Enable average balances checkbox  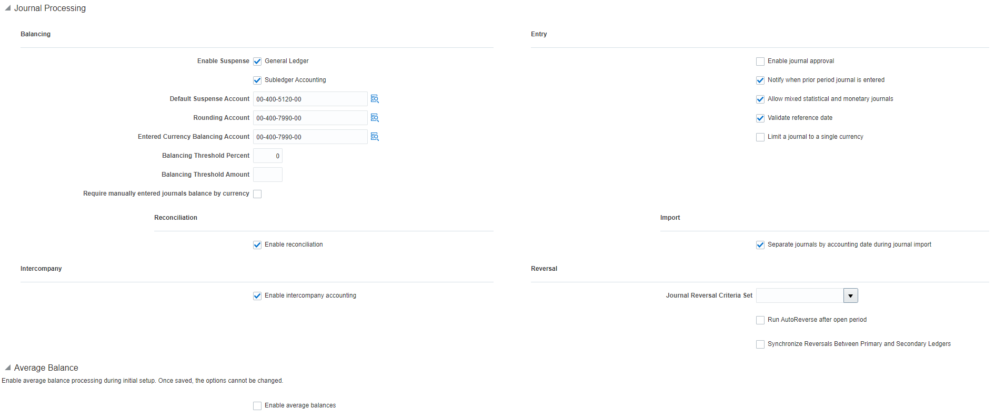(257, 406)
